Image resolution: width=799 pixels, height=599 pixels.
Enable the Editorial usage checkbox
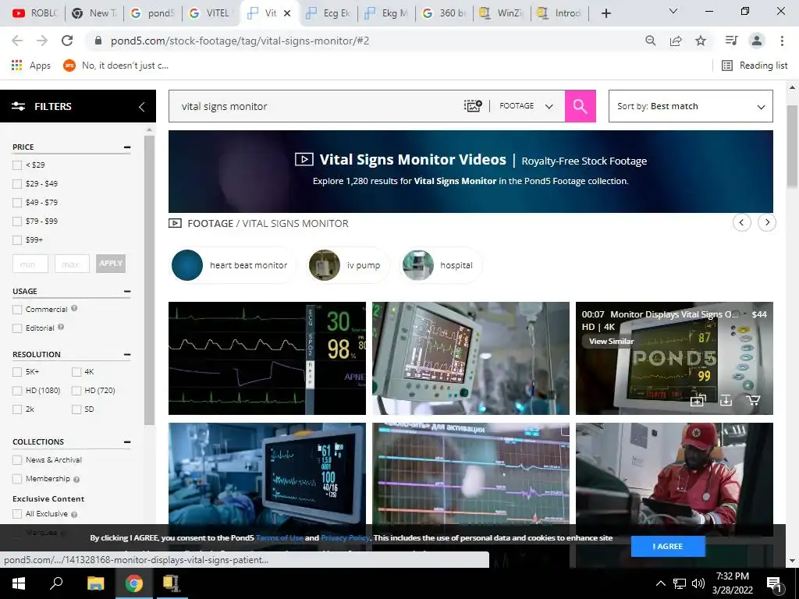pyautogui.click(x=17, y=328)
